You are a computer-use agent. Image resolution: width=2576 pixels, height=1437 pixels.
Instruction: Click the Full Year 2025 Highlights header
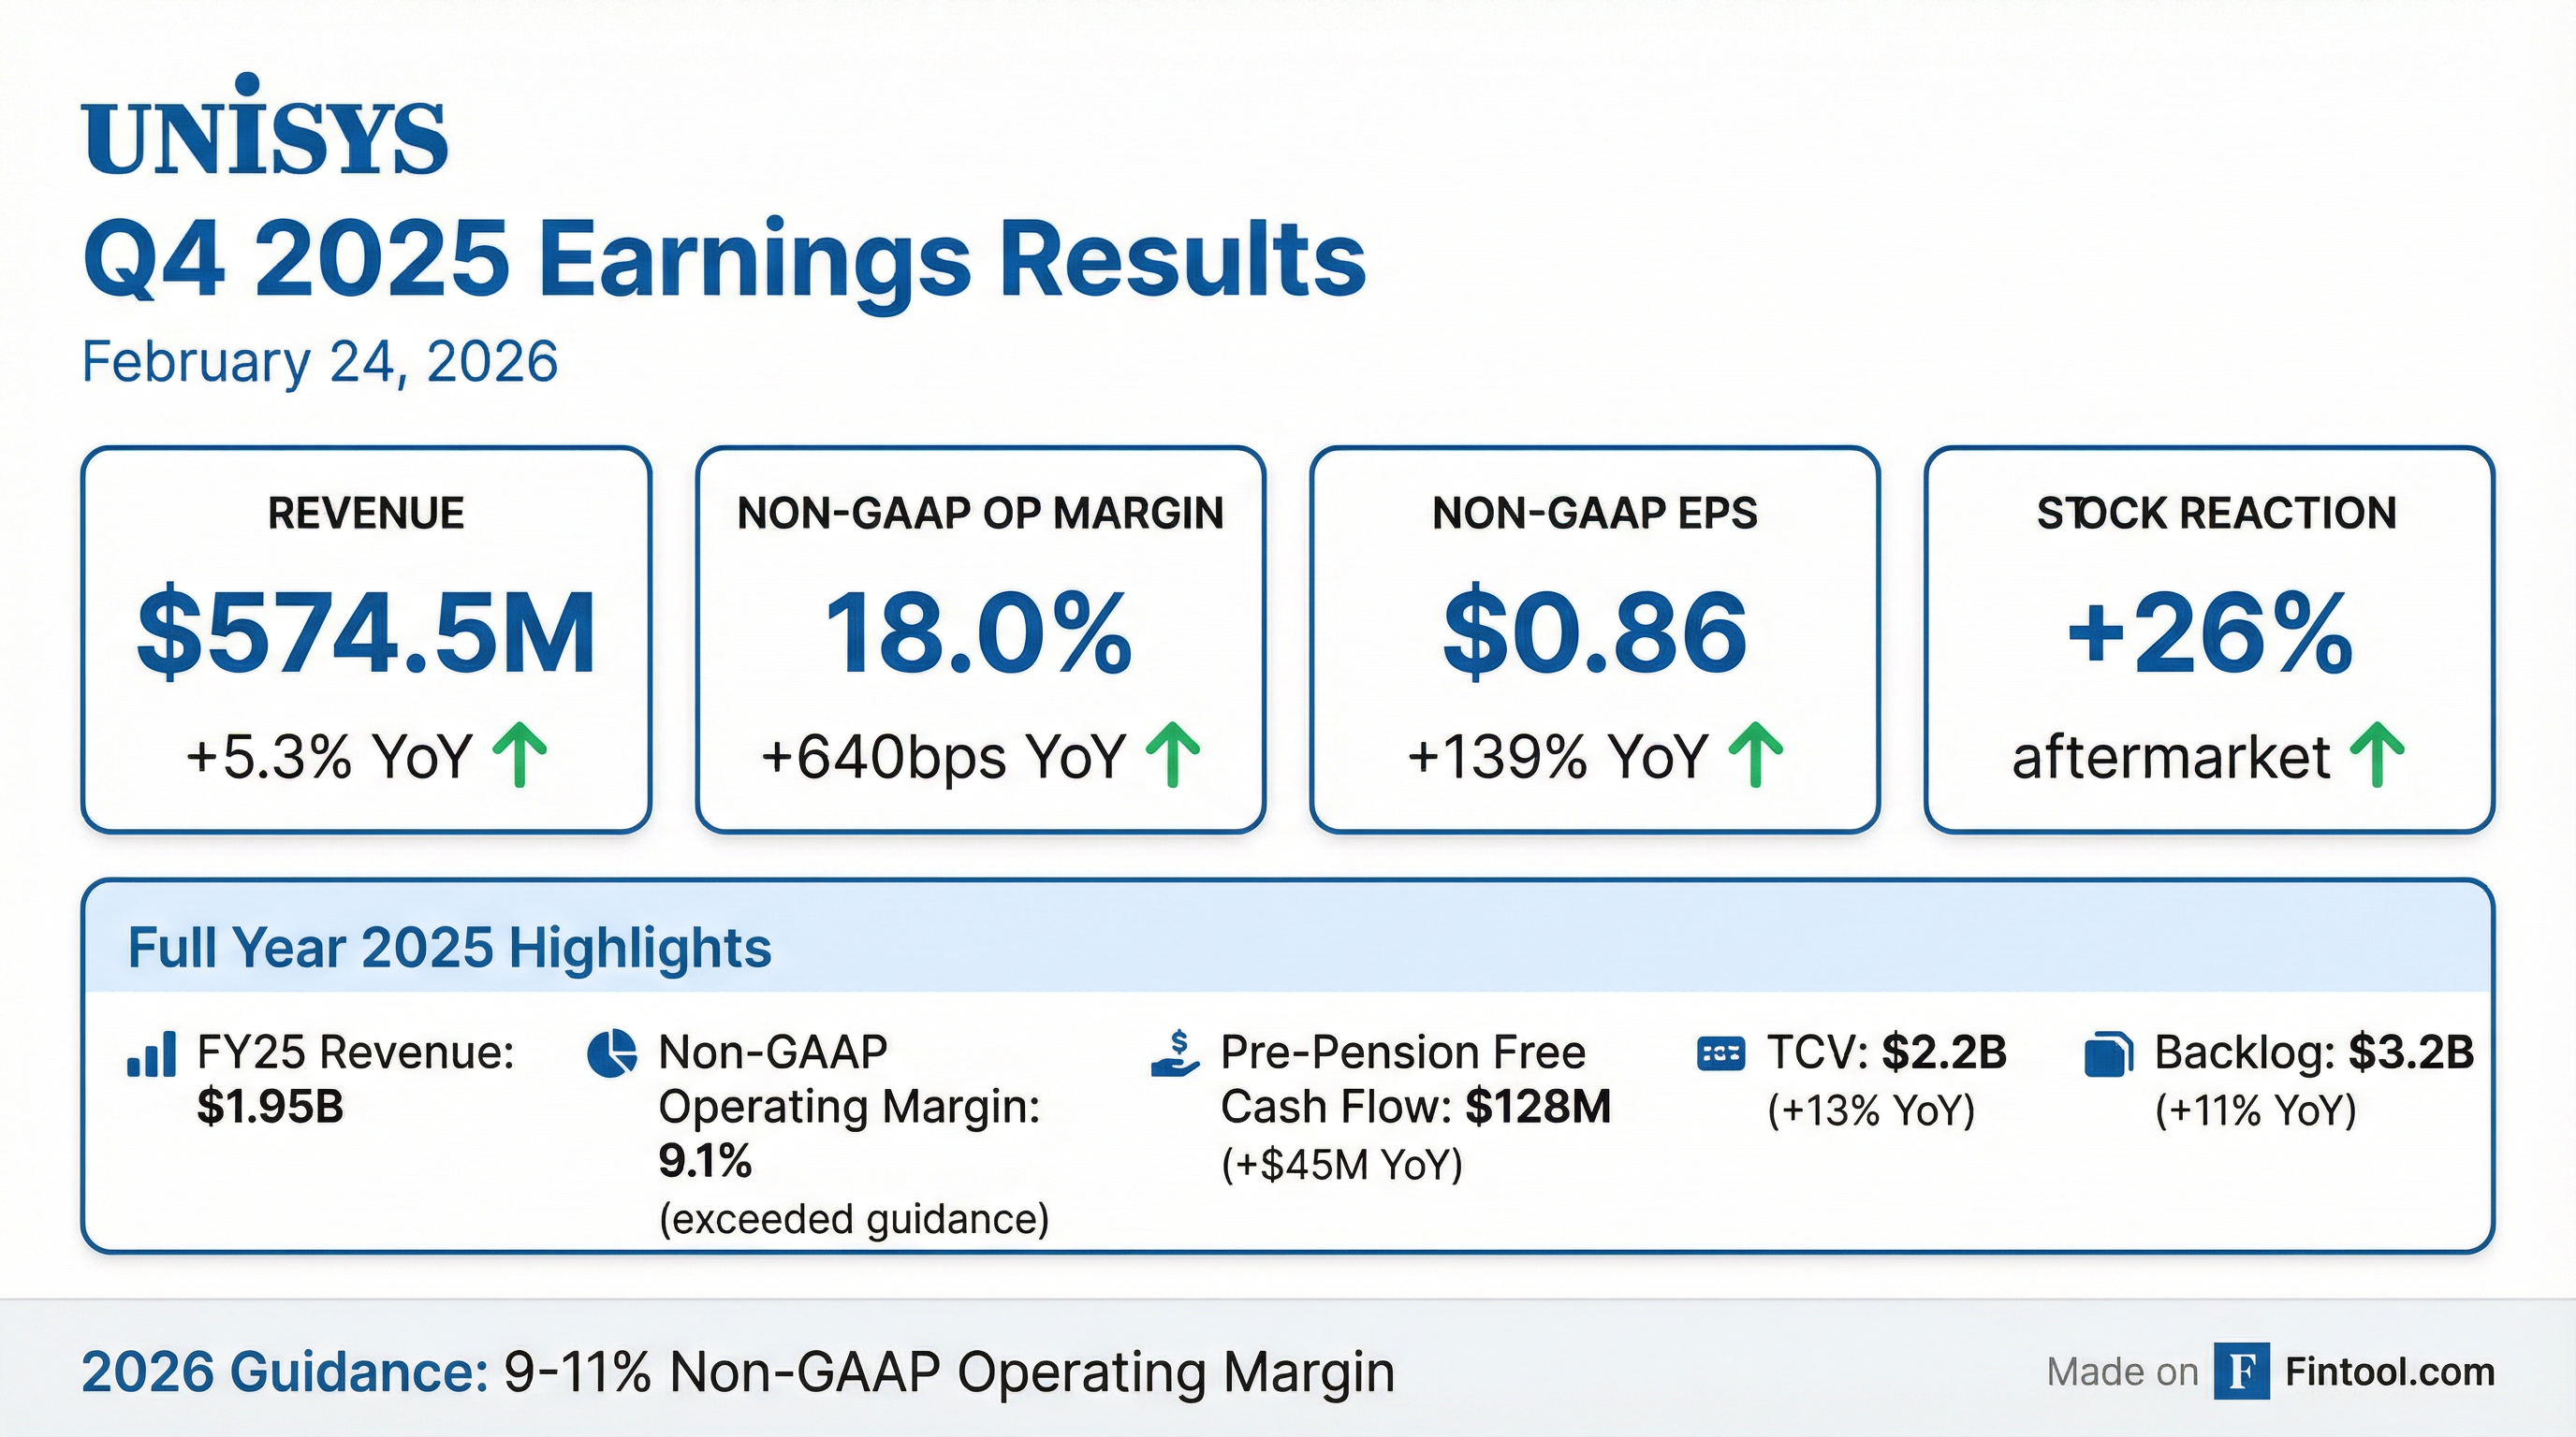point(450,948)
